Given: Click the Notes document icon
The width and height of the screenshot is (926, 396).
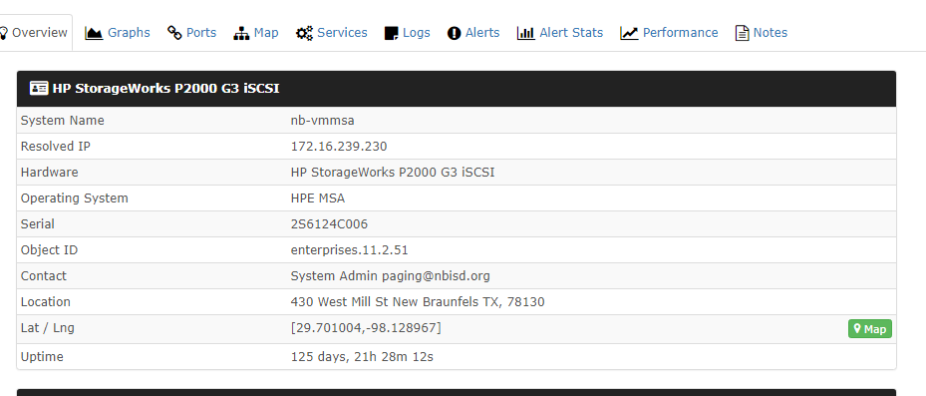Looking at the screenshot, I should pos(742,33).
